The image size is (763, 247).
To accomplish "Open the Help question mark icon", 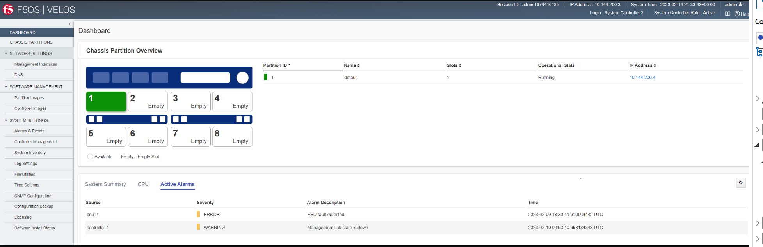I will (737, 14).
